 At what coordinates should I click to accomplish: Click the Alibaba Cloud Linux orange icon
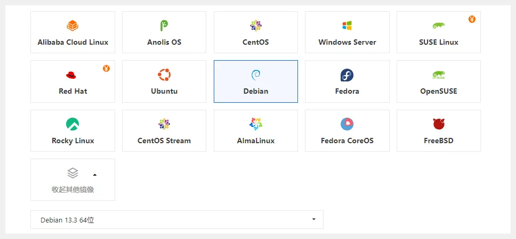click(72, 26)
